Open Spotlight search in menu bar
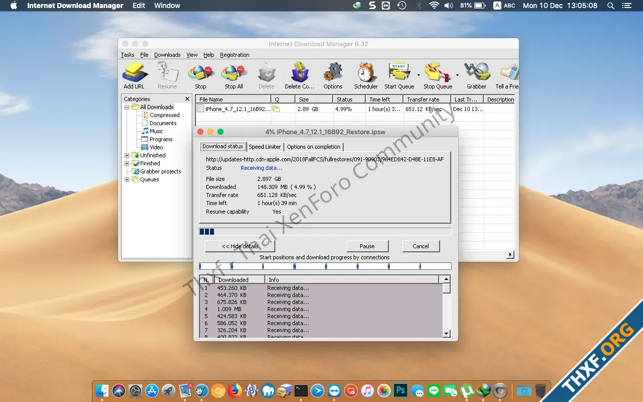 pos(611,6)
